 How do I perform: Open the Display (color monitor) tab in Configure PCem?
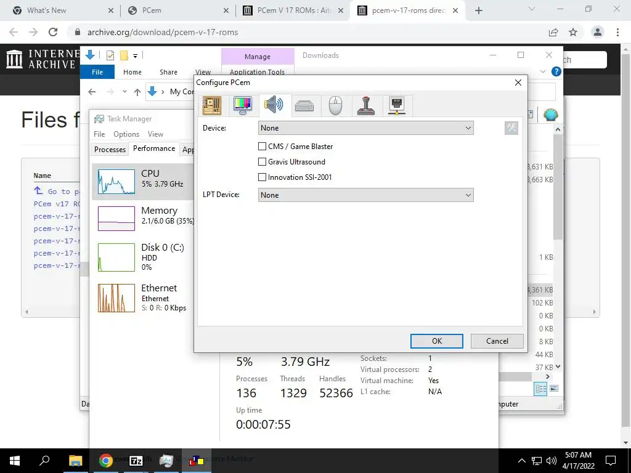pos(243,105)
